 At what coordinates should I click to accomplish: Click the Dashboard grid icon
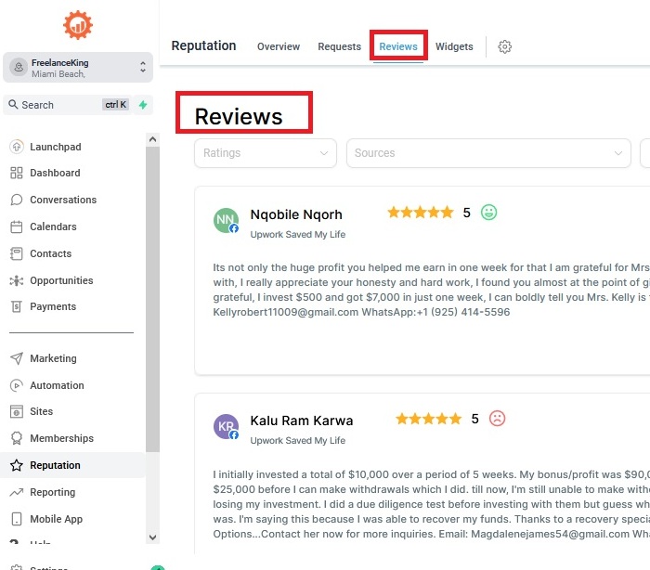[x=17, y=173]
